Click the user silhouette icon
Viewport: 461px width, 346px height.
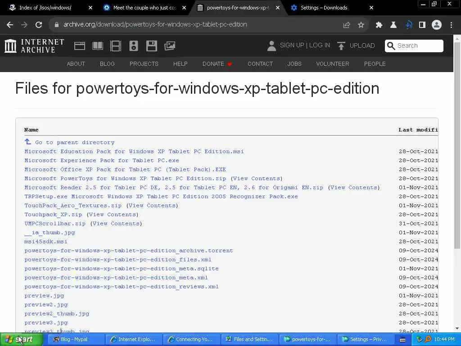(x=271, y=46)
